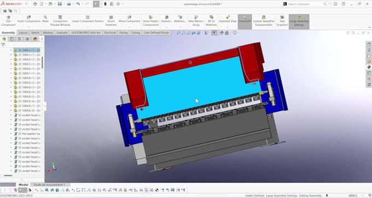Click the Exploded View tool

tap(228, 19)
